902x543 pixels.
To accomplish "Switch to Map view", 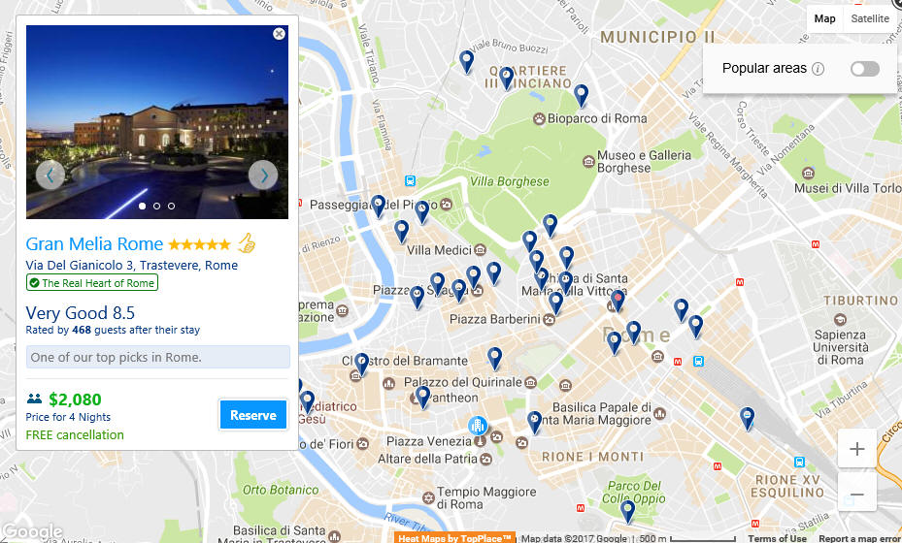I will point(824,18).
